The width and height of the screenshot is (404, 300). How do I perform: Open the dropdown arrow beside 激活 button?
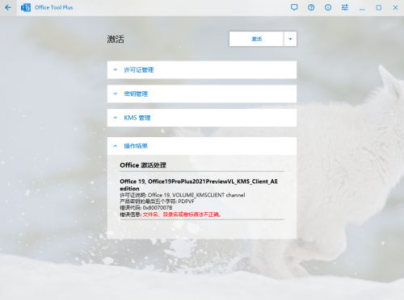click(x=290, y=39)
